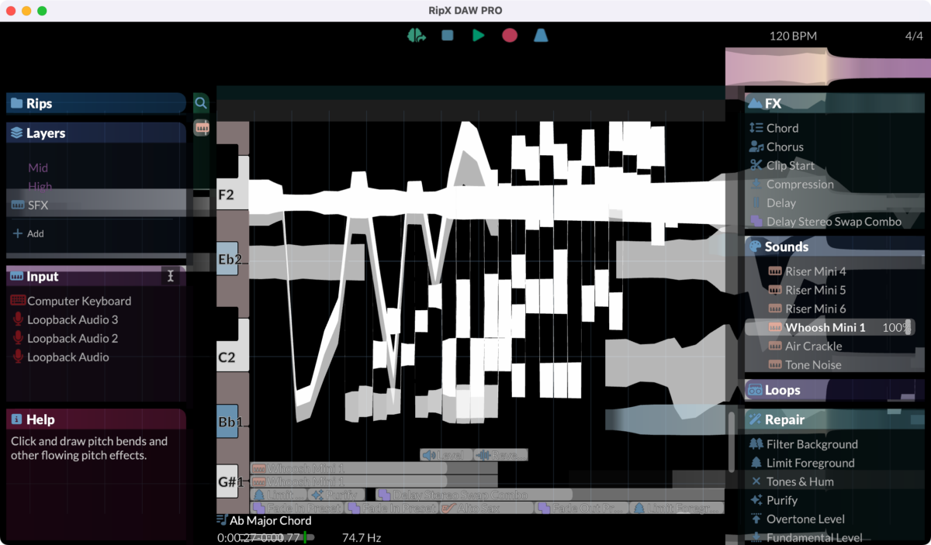The height and width of the screenshot is (545, 931).
Task: Select the Mid layer
Action: tap(38, 167)
